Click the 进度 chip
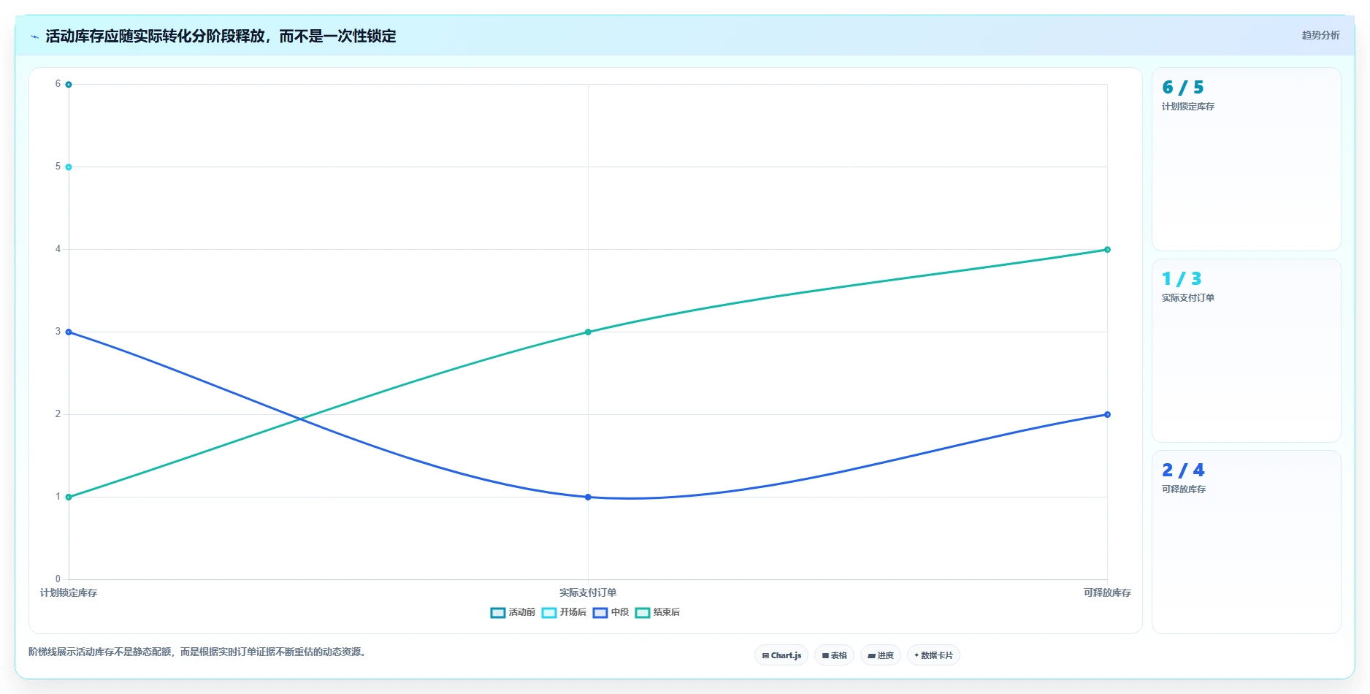1370x694 pixels. click(881, 655)
